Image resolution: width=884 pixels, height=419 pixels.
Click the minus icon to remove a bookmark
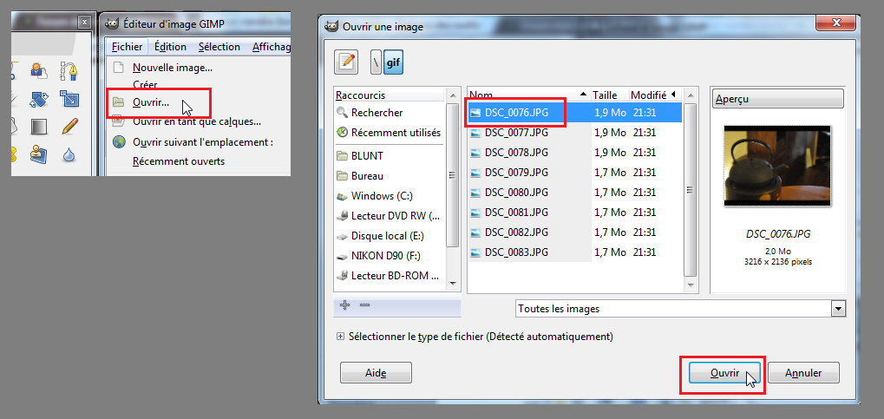coord(364,304)
